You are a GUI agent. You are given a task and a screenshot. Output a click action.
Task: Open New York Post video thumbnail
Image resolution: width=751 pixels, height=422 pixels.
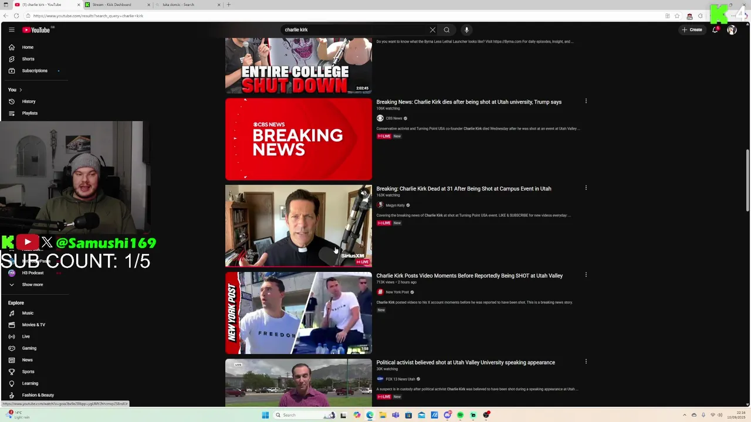click(298, 313)
